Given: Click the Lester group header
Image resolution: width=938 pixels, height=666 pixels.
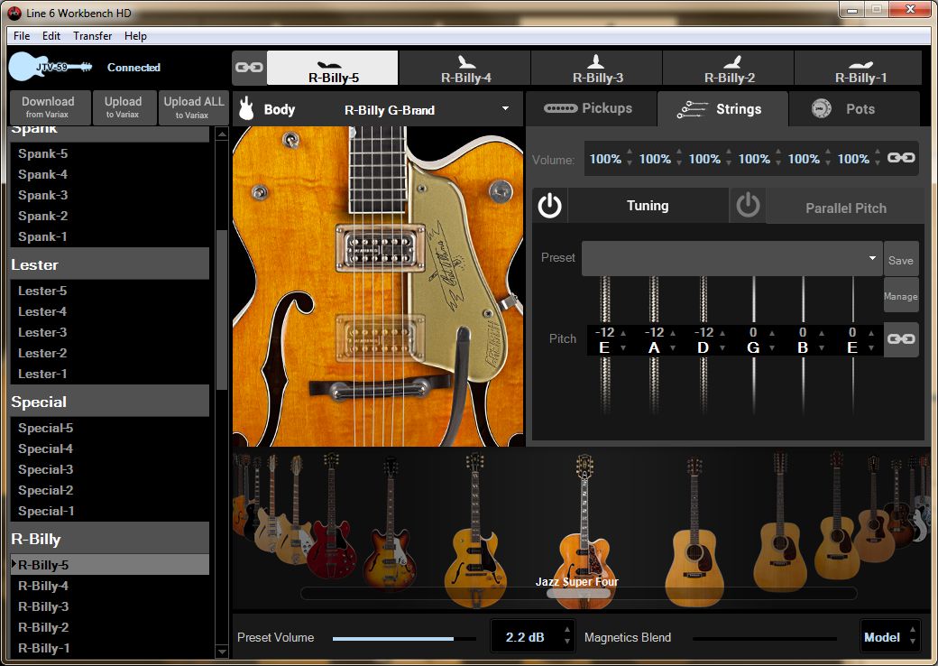Looking at the screenshot, I should (110, 264).
